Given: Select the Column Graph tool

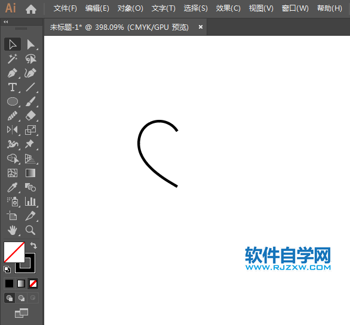Looking at the screenshot, I should pos(30,202).
